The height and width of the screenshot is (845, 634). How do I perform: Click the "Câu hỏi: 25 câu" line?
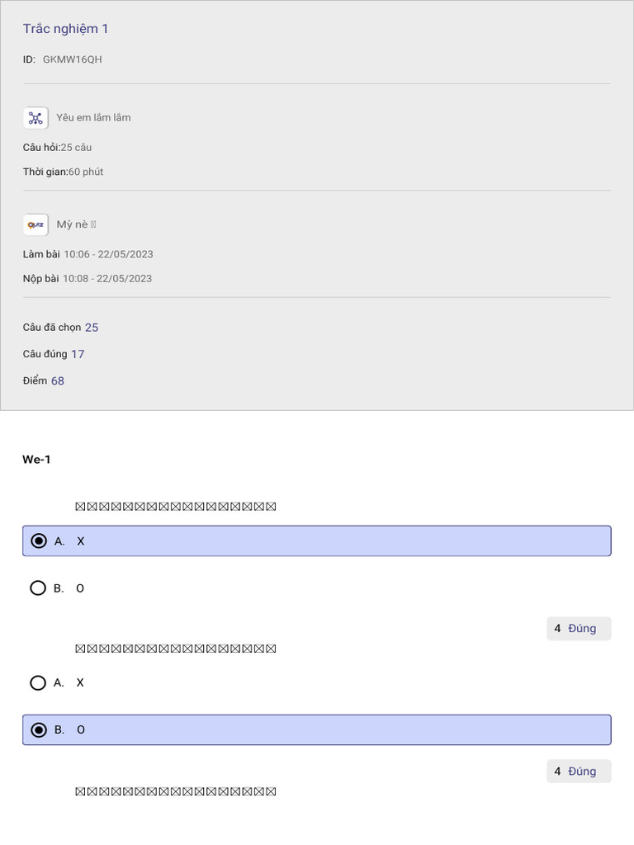pyautogui.click(x=58, y=148)
